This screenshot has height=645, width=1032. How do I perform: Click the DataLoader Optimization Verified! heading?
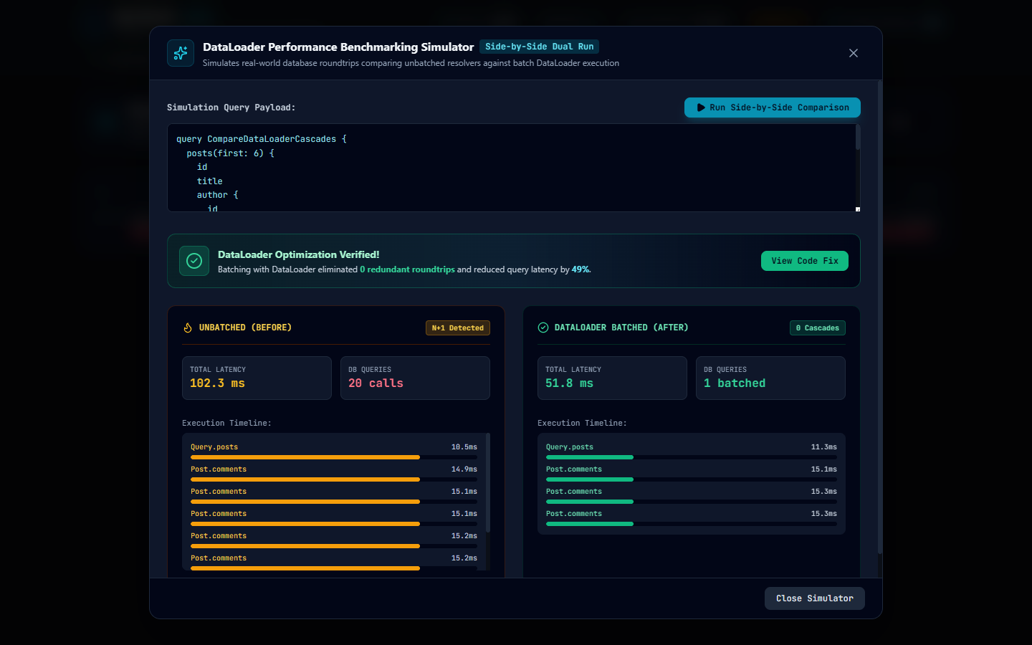299,254
